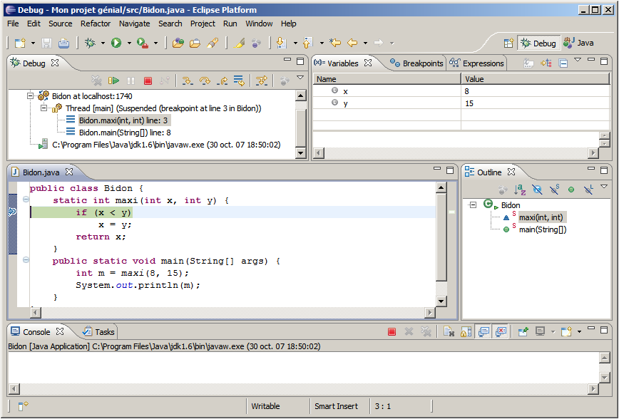Switch to the Java perspective

coord(578,43)
